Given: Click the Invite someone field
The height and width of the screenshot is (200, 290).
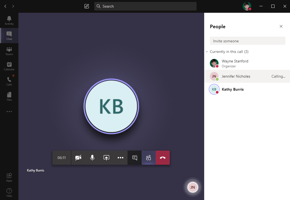Looking at the screenshot, I should (x=247, y=41).
